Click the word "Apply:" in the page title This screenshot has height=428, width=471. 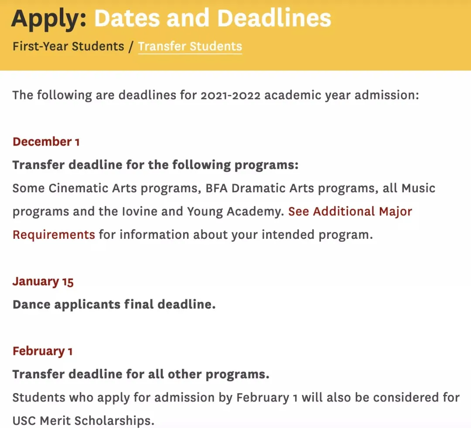pyautogui.click(x=49, y=18)
